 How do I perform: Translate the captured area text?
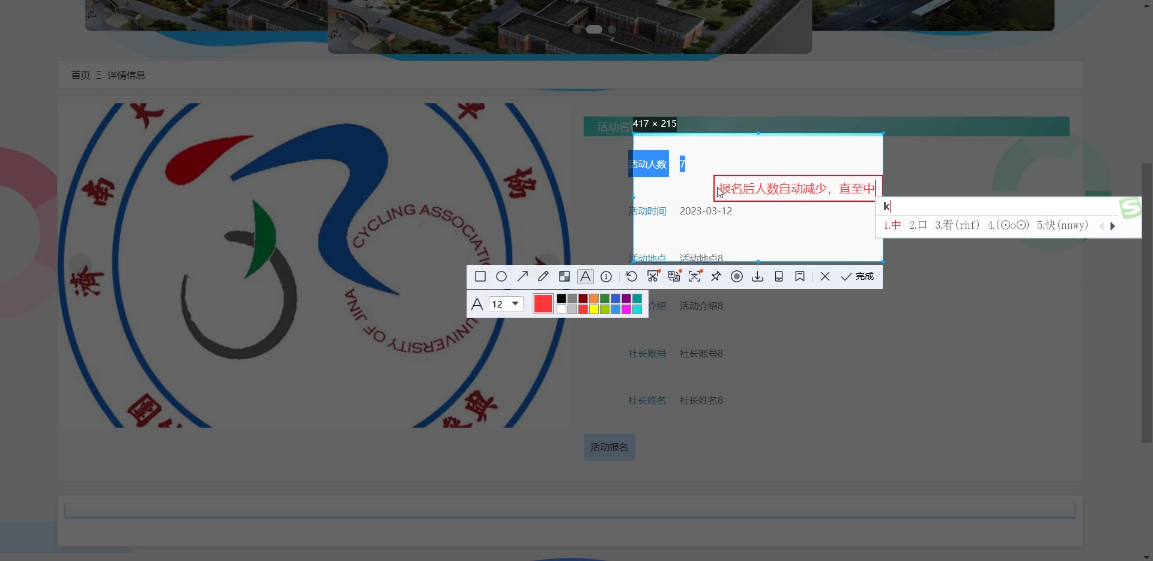coord(674,276)
